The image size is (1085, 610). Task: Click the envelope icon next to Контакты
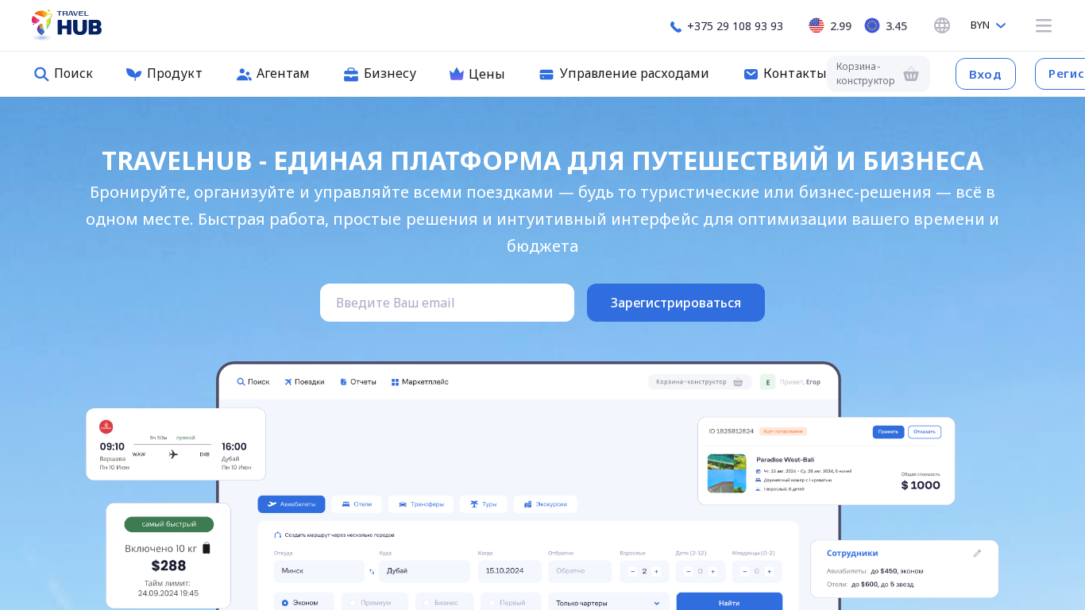751,74
